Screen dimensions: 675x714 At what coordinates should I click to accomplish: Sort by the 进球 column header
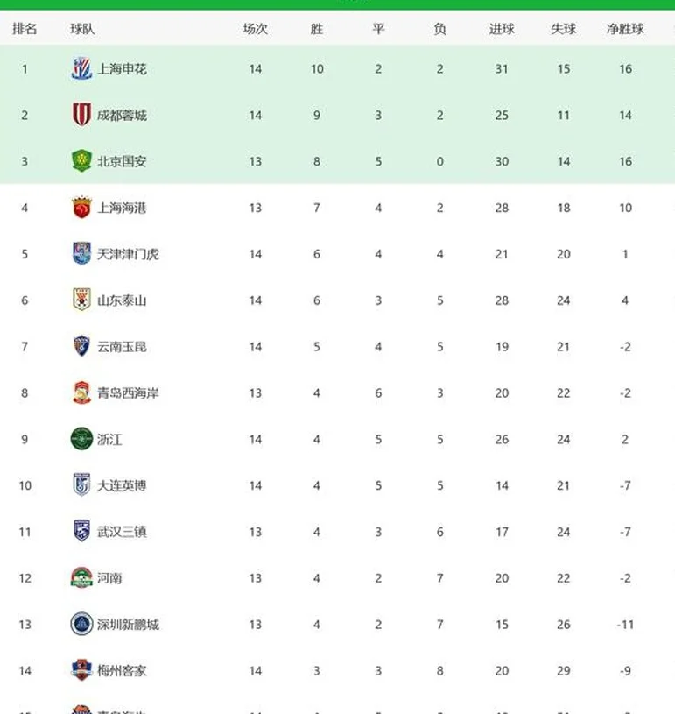[x=502, y=29]
